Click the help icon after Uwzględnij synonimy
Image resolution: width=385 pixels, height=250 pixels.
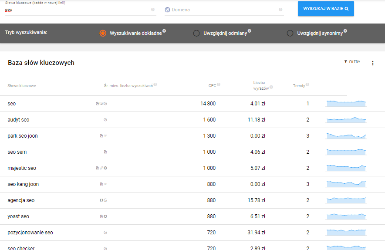(345, 31)
